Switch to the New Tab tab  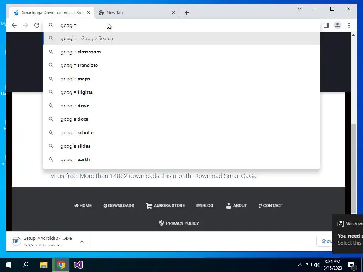pyautogui.click(x=136, y=13)
